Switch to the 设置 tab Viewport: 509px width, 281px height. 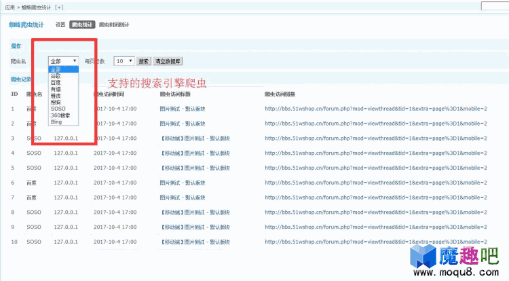click(60, 24)
